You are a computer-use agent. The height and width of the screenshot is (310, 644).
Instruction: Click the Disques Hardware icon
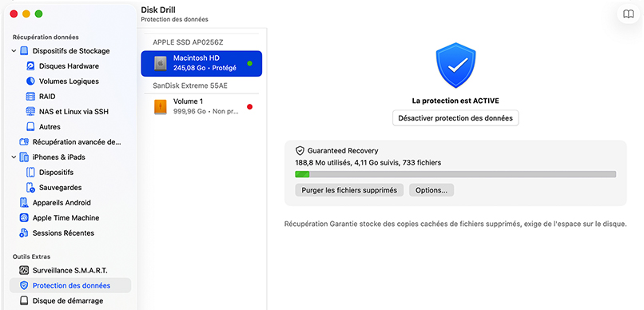coord(30,66)
